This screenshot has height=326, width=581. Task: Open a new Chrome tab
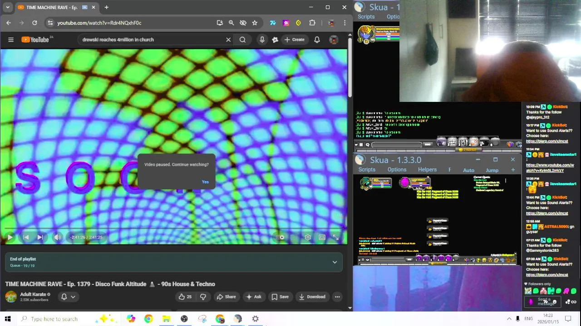click(x=106, y=7)
